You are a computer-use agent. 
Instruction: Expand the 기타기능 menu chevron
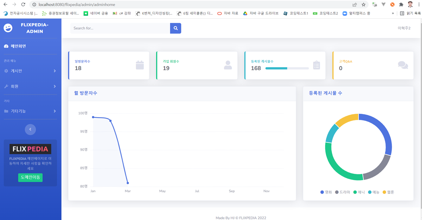tap(55, 111)
